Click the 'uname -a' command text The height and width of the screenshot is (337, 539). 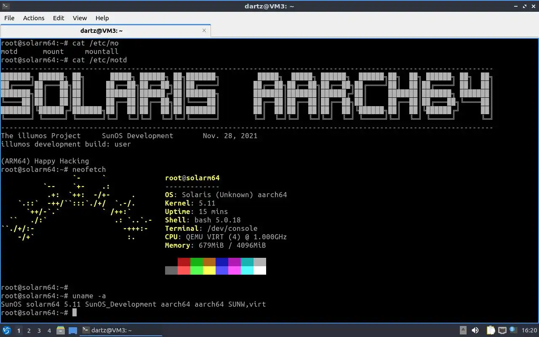click(x=89, y=296)
